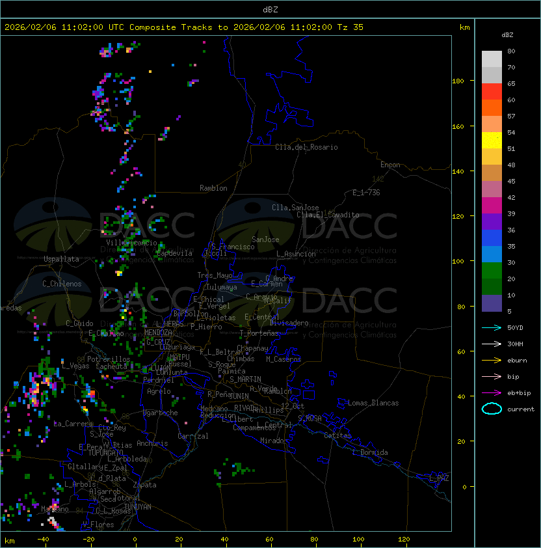Choose the dark green 10 dBZ swatch
This screenshot has height=548, width=541.
click(492, 287)
